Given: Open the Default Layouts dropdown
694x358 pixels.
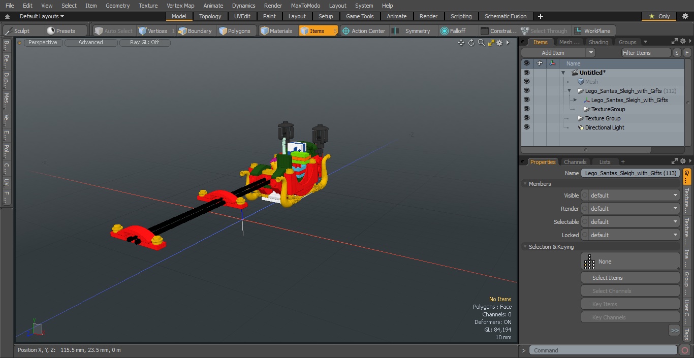Looking at the screenshot, I should click(42, 16).
